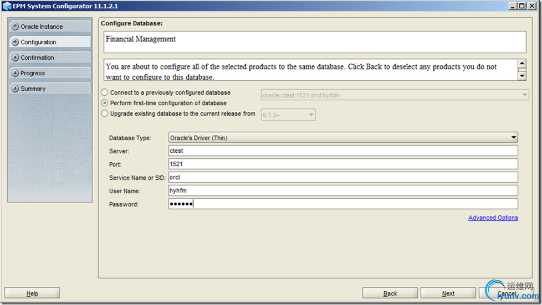This screenshot has width=542, height=305.
Task: Minimize the EPM System Configurator window
Action: [513, 6]
